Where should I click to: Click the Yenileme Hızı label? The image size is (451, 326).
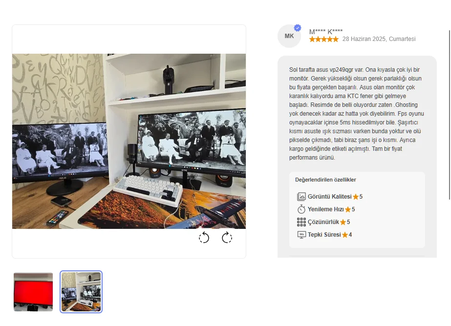coord(325,209)
